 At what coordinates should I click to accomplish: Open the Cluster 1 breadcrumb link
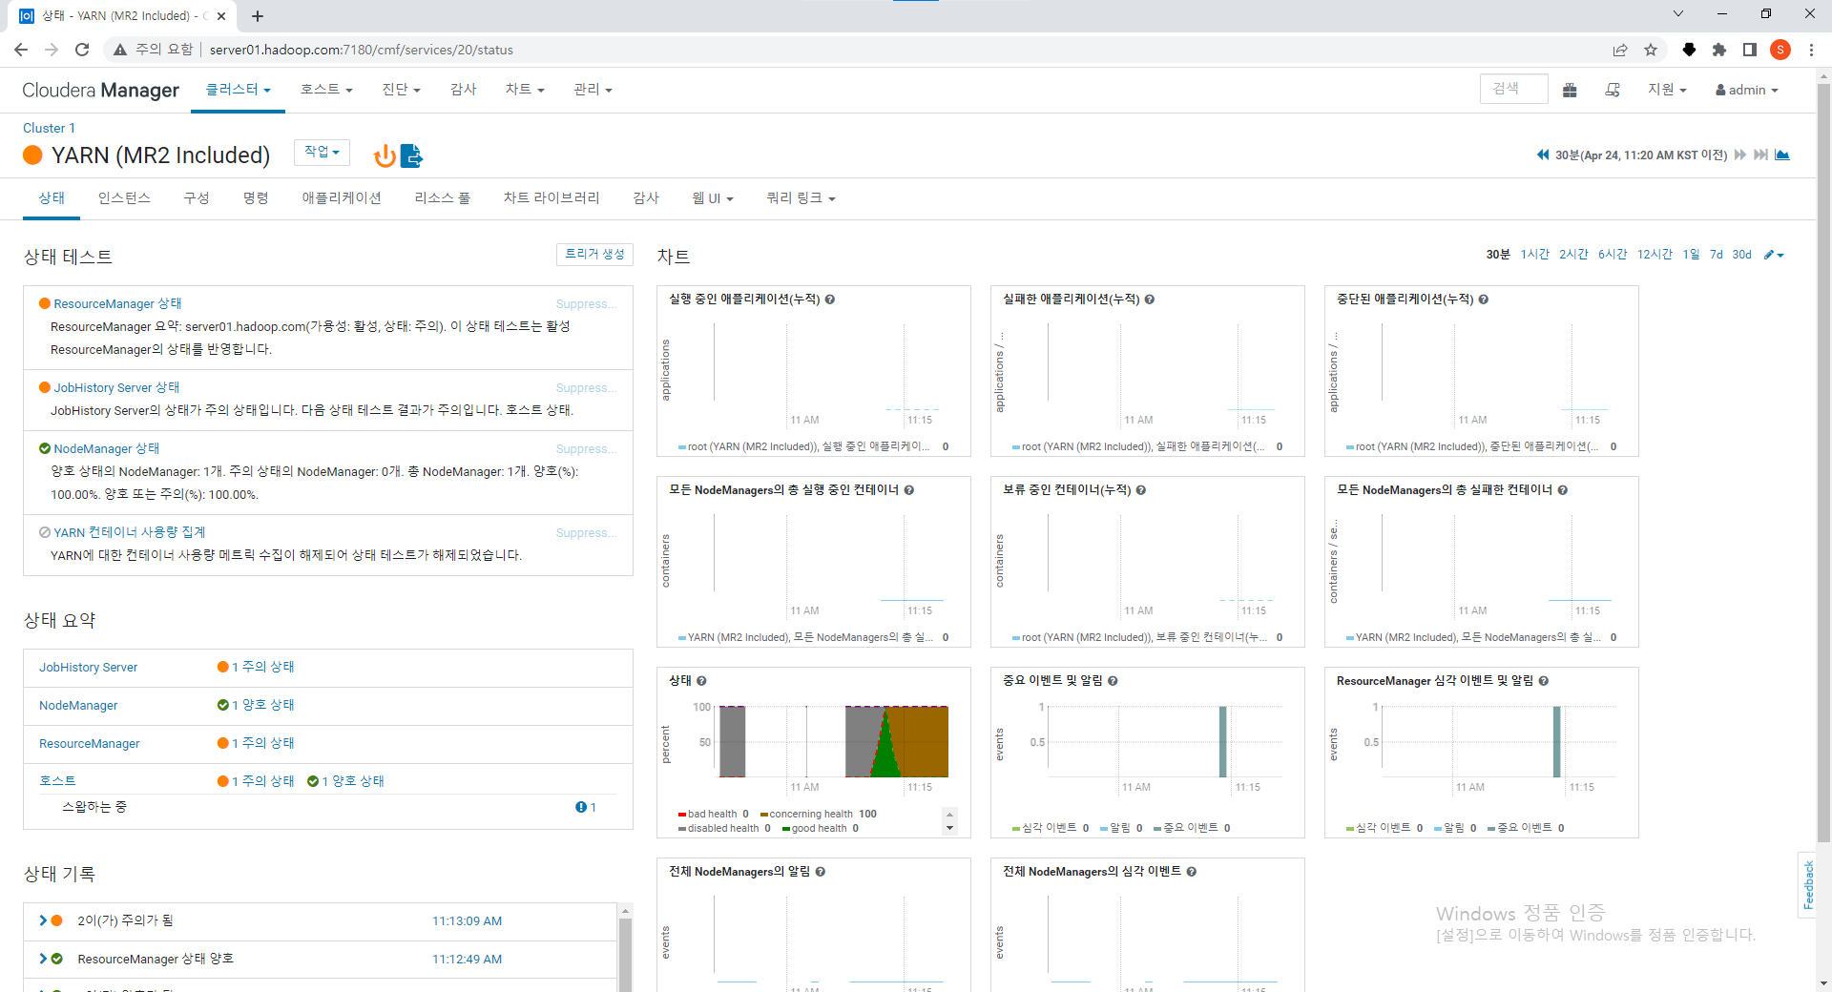pos(49,128)
